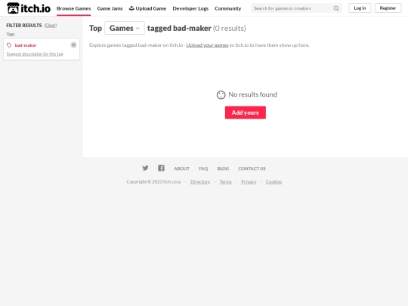Open Upload Game page
Screen dimensions: 408x306
[x=147, y=8]
